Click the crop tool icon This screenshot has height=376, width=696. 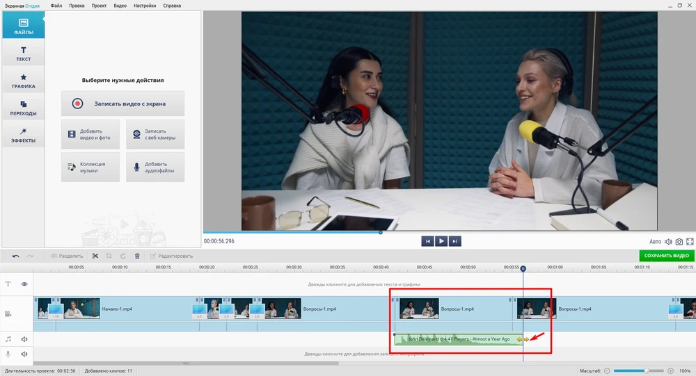pyautogui.click(x=109, y=256)
